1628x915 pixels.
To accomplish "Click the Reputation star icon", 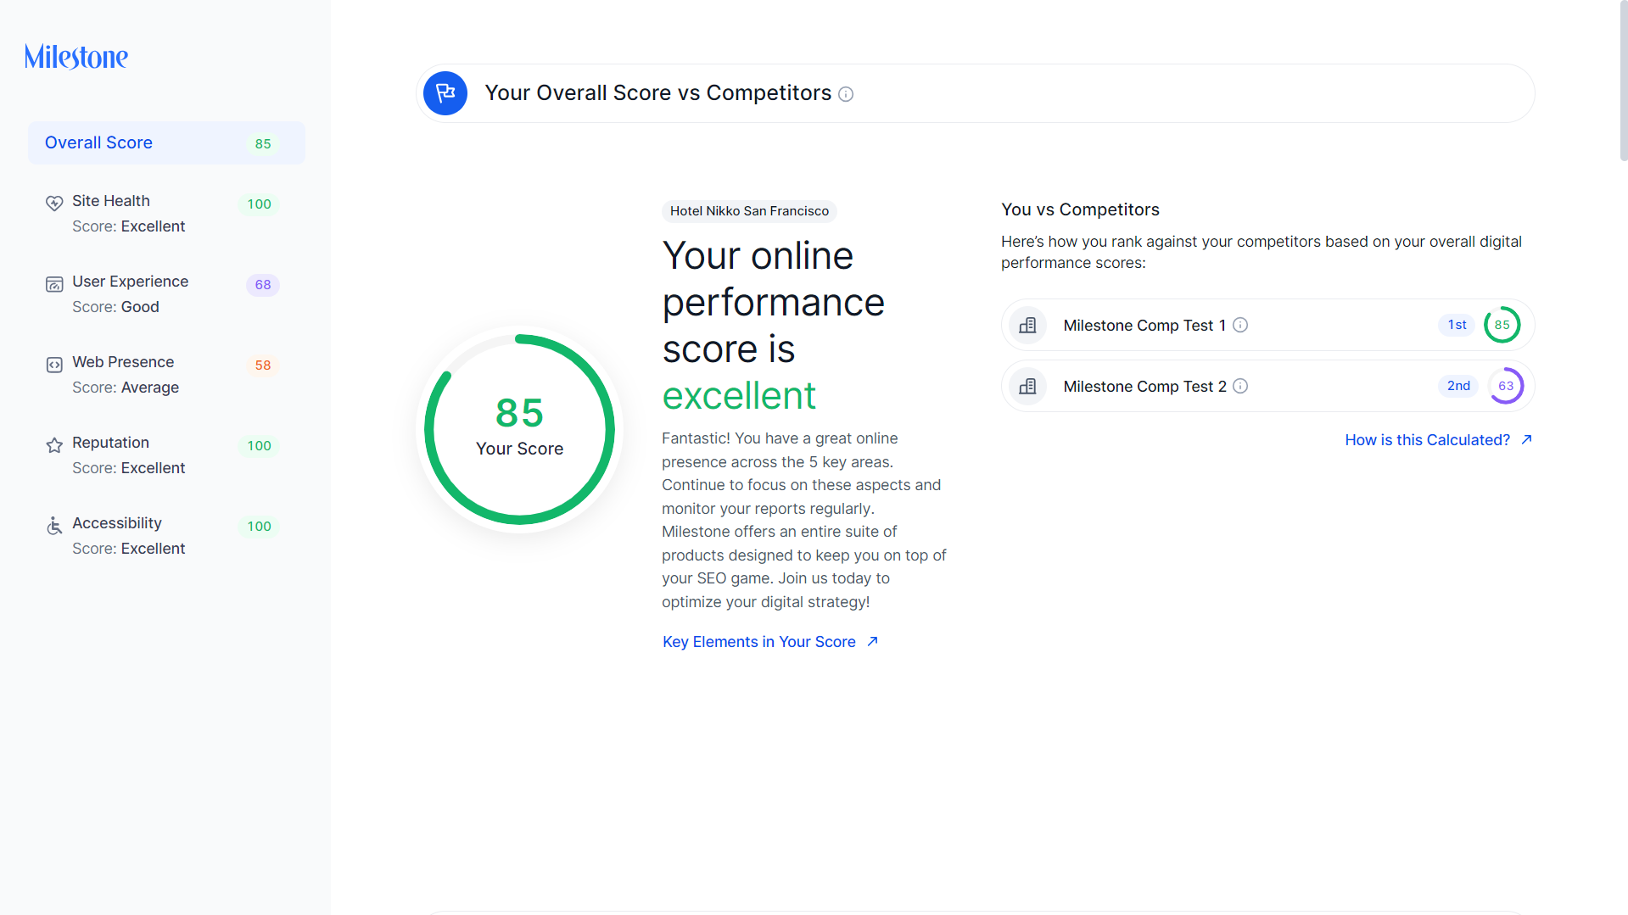I will coord(54,445).
